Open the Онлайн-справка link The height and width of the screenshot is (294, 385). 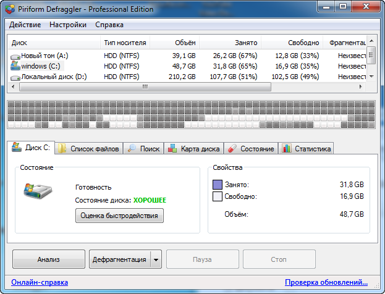pyautogui.click(x=40, y=282)
